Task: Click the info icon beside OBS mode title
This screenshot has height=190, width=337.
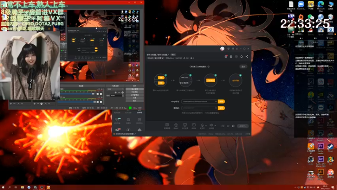Action: [x=209, y=67]
